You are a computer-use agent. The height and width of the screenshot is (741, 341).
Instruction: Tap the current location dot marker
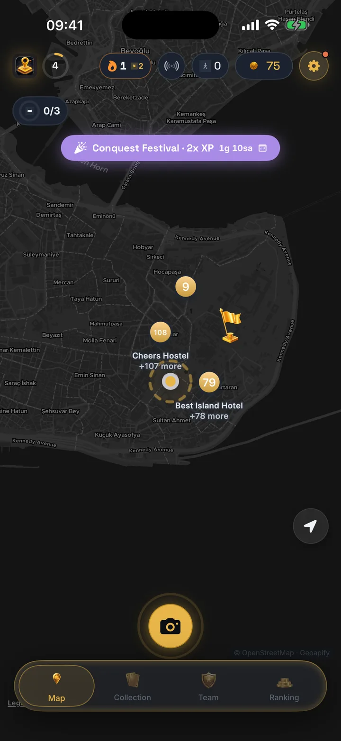click(x=170, y=381)
